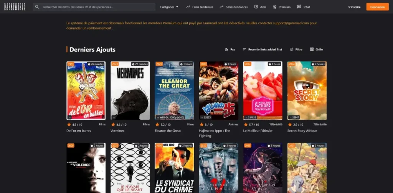Click the 8 / 10 rating under Hajime no Ippo
Viewport: 393px width, 193px height.
[209, 124]
